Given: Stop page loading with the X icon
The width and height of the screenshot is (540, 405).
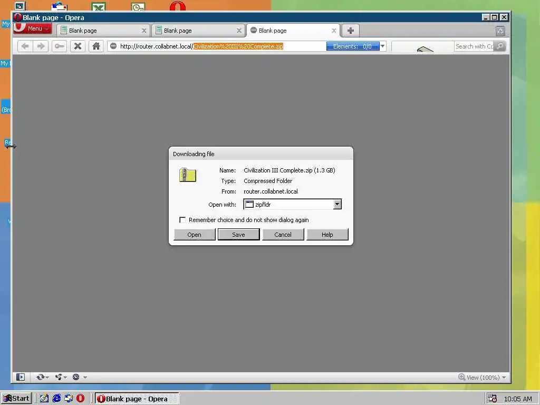Looking at the screenshot, I should [78, 46].
